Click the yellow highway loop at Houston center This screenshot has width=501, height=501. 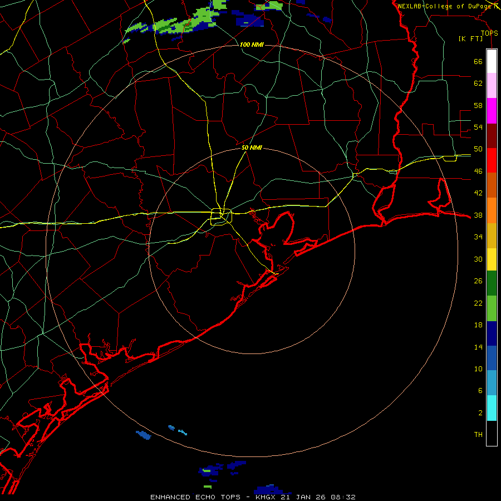click(x=221, y=217)
